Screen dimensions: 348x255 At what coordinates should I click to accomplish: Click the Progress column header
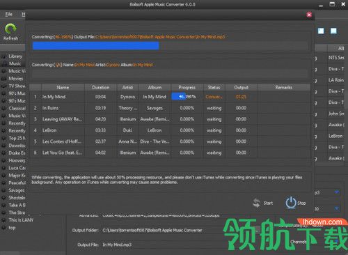[187, 87]
